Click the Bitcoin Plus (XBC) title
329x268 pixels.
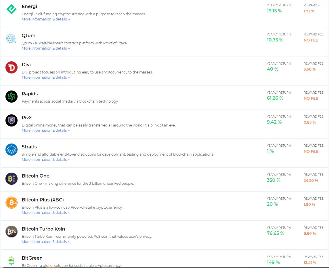click(43, 200)
